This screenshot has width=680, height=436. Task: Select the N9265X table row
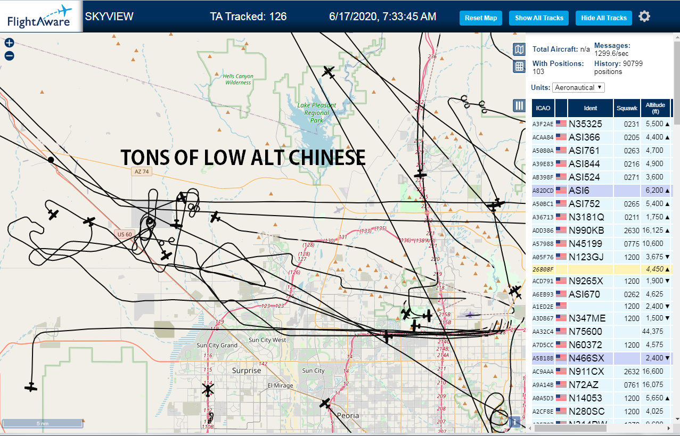tap(602, 281)
